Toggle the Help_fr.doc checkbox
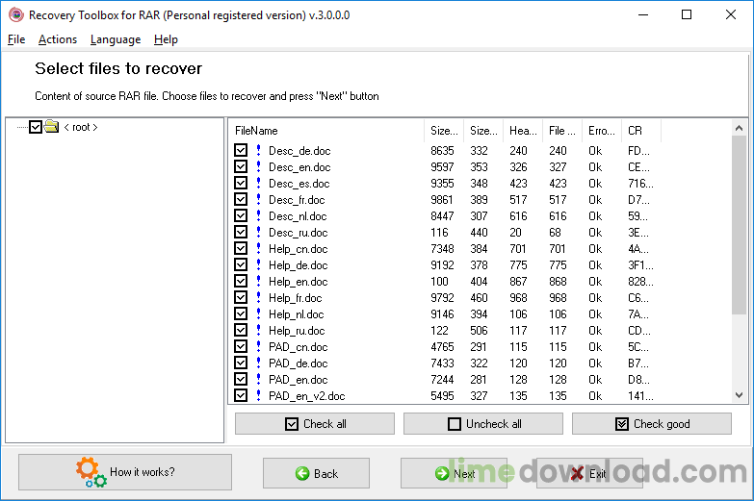Viewport: 754px width, 501px height. click(241, 297)
